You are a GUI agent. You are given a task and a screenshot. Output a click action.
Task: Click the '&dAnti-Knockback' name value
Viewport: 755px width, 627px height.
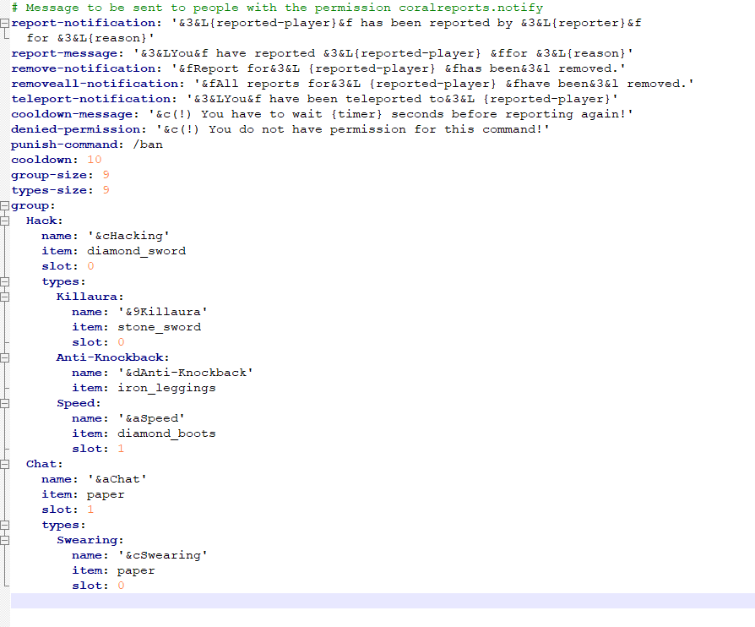186,373
